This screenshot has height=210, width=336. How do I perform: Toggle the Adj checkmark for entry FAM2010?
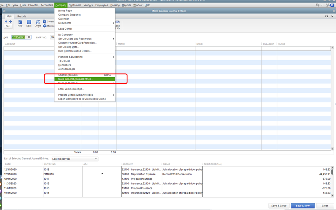pos(102,174)
